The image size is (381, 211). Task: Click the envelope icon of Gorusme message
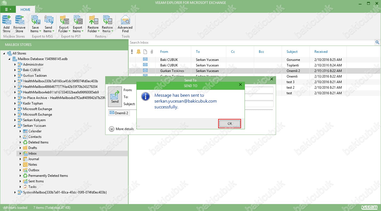point(145,59)
